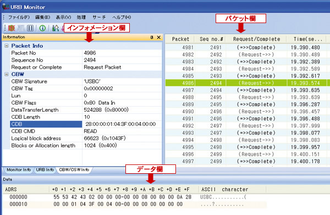Open the 編集(E) menu
Viewport: 330px width, 215px height.
pos(42,17)
